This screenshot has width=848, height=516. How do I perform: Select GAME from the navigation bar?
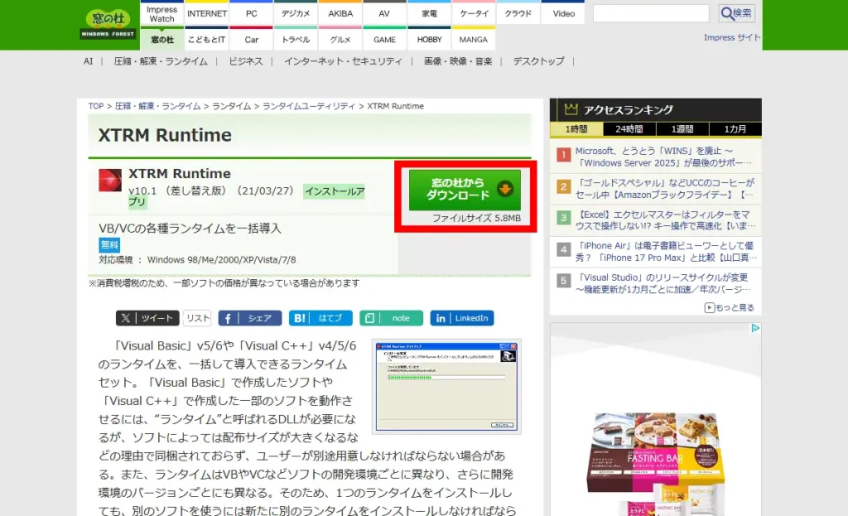[384, 39]
